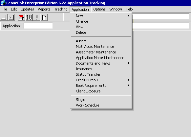The height and width of the screenshot is (137, 191).
Task: Click the blank document page toolbar icon
Action: (44, 17)
